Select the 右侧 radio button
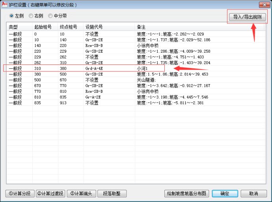272x202 pixels. click(31, 16)
